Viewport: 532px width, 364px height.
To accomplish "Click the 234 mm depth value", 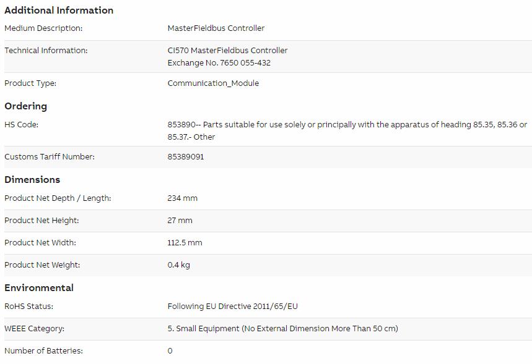I will coord(182,198).
